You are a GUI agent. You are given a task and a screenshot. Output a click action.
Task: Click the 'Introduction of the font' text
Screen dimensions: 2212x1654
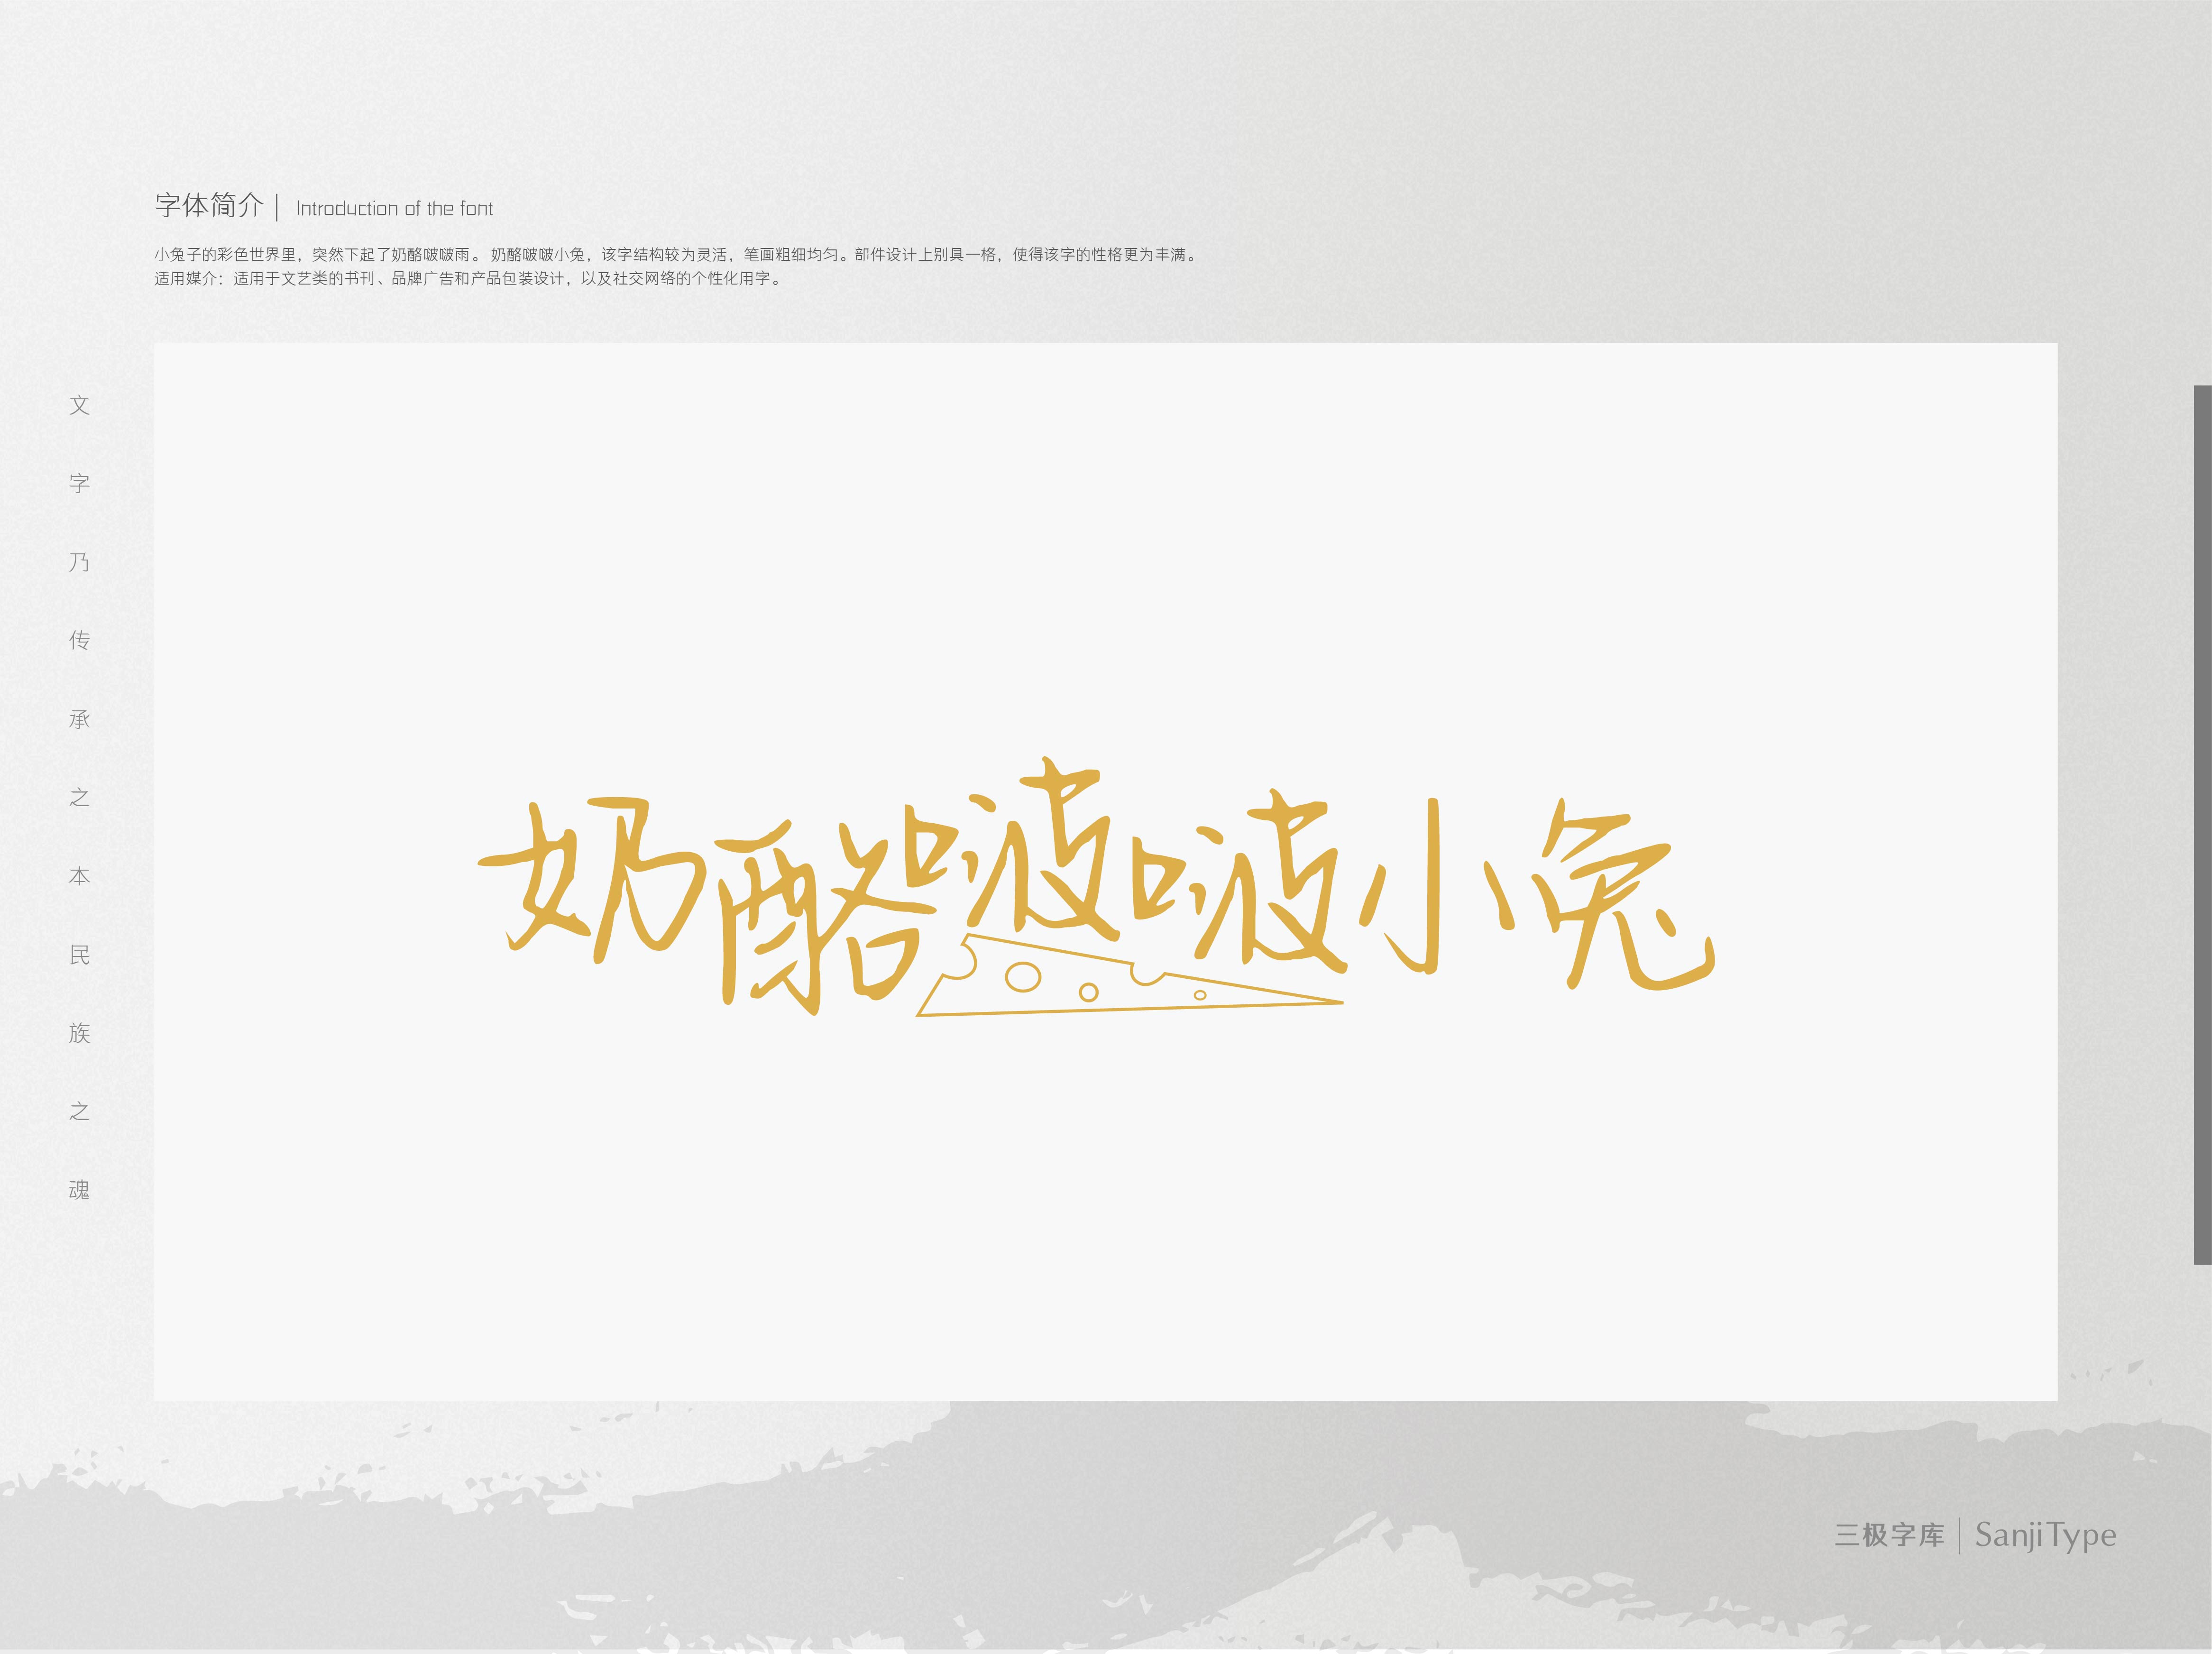[394, 209]
